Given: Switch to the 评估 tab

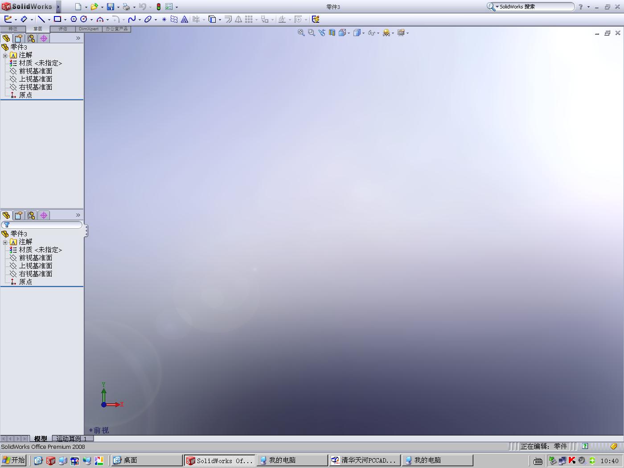Looking at the screenshot, I should pyautogui.click(x=63, y=29).
